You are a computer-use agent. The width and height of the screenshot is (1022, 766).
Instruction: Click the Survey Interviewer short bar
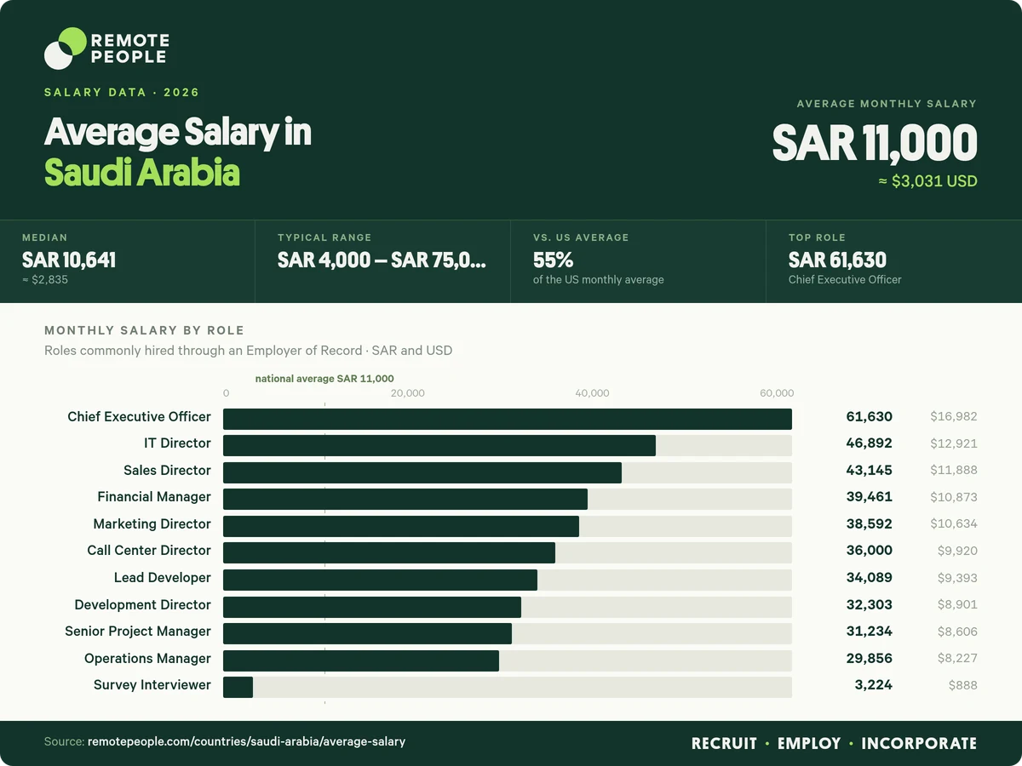tap(238, 687)
